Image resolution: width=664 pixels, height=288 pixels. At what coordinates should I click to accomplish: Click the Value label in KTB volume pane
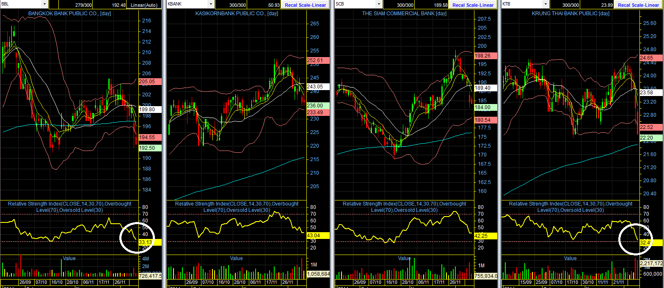click(x=570, y=258)
